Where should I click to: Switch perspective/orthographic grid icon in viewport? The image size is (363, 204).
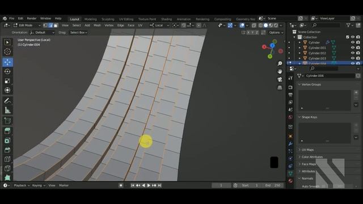pos(280,88)
